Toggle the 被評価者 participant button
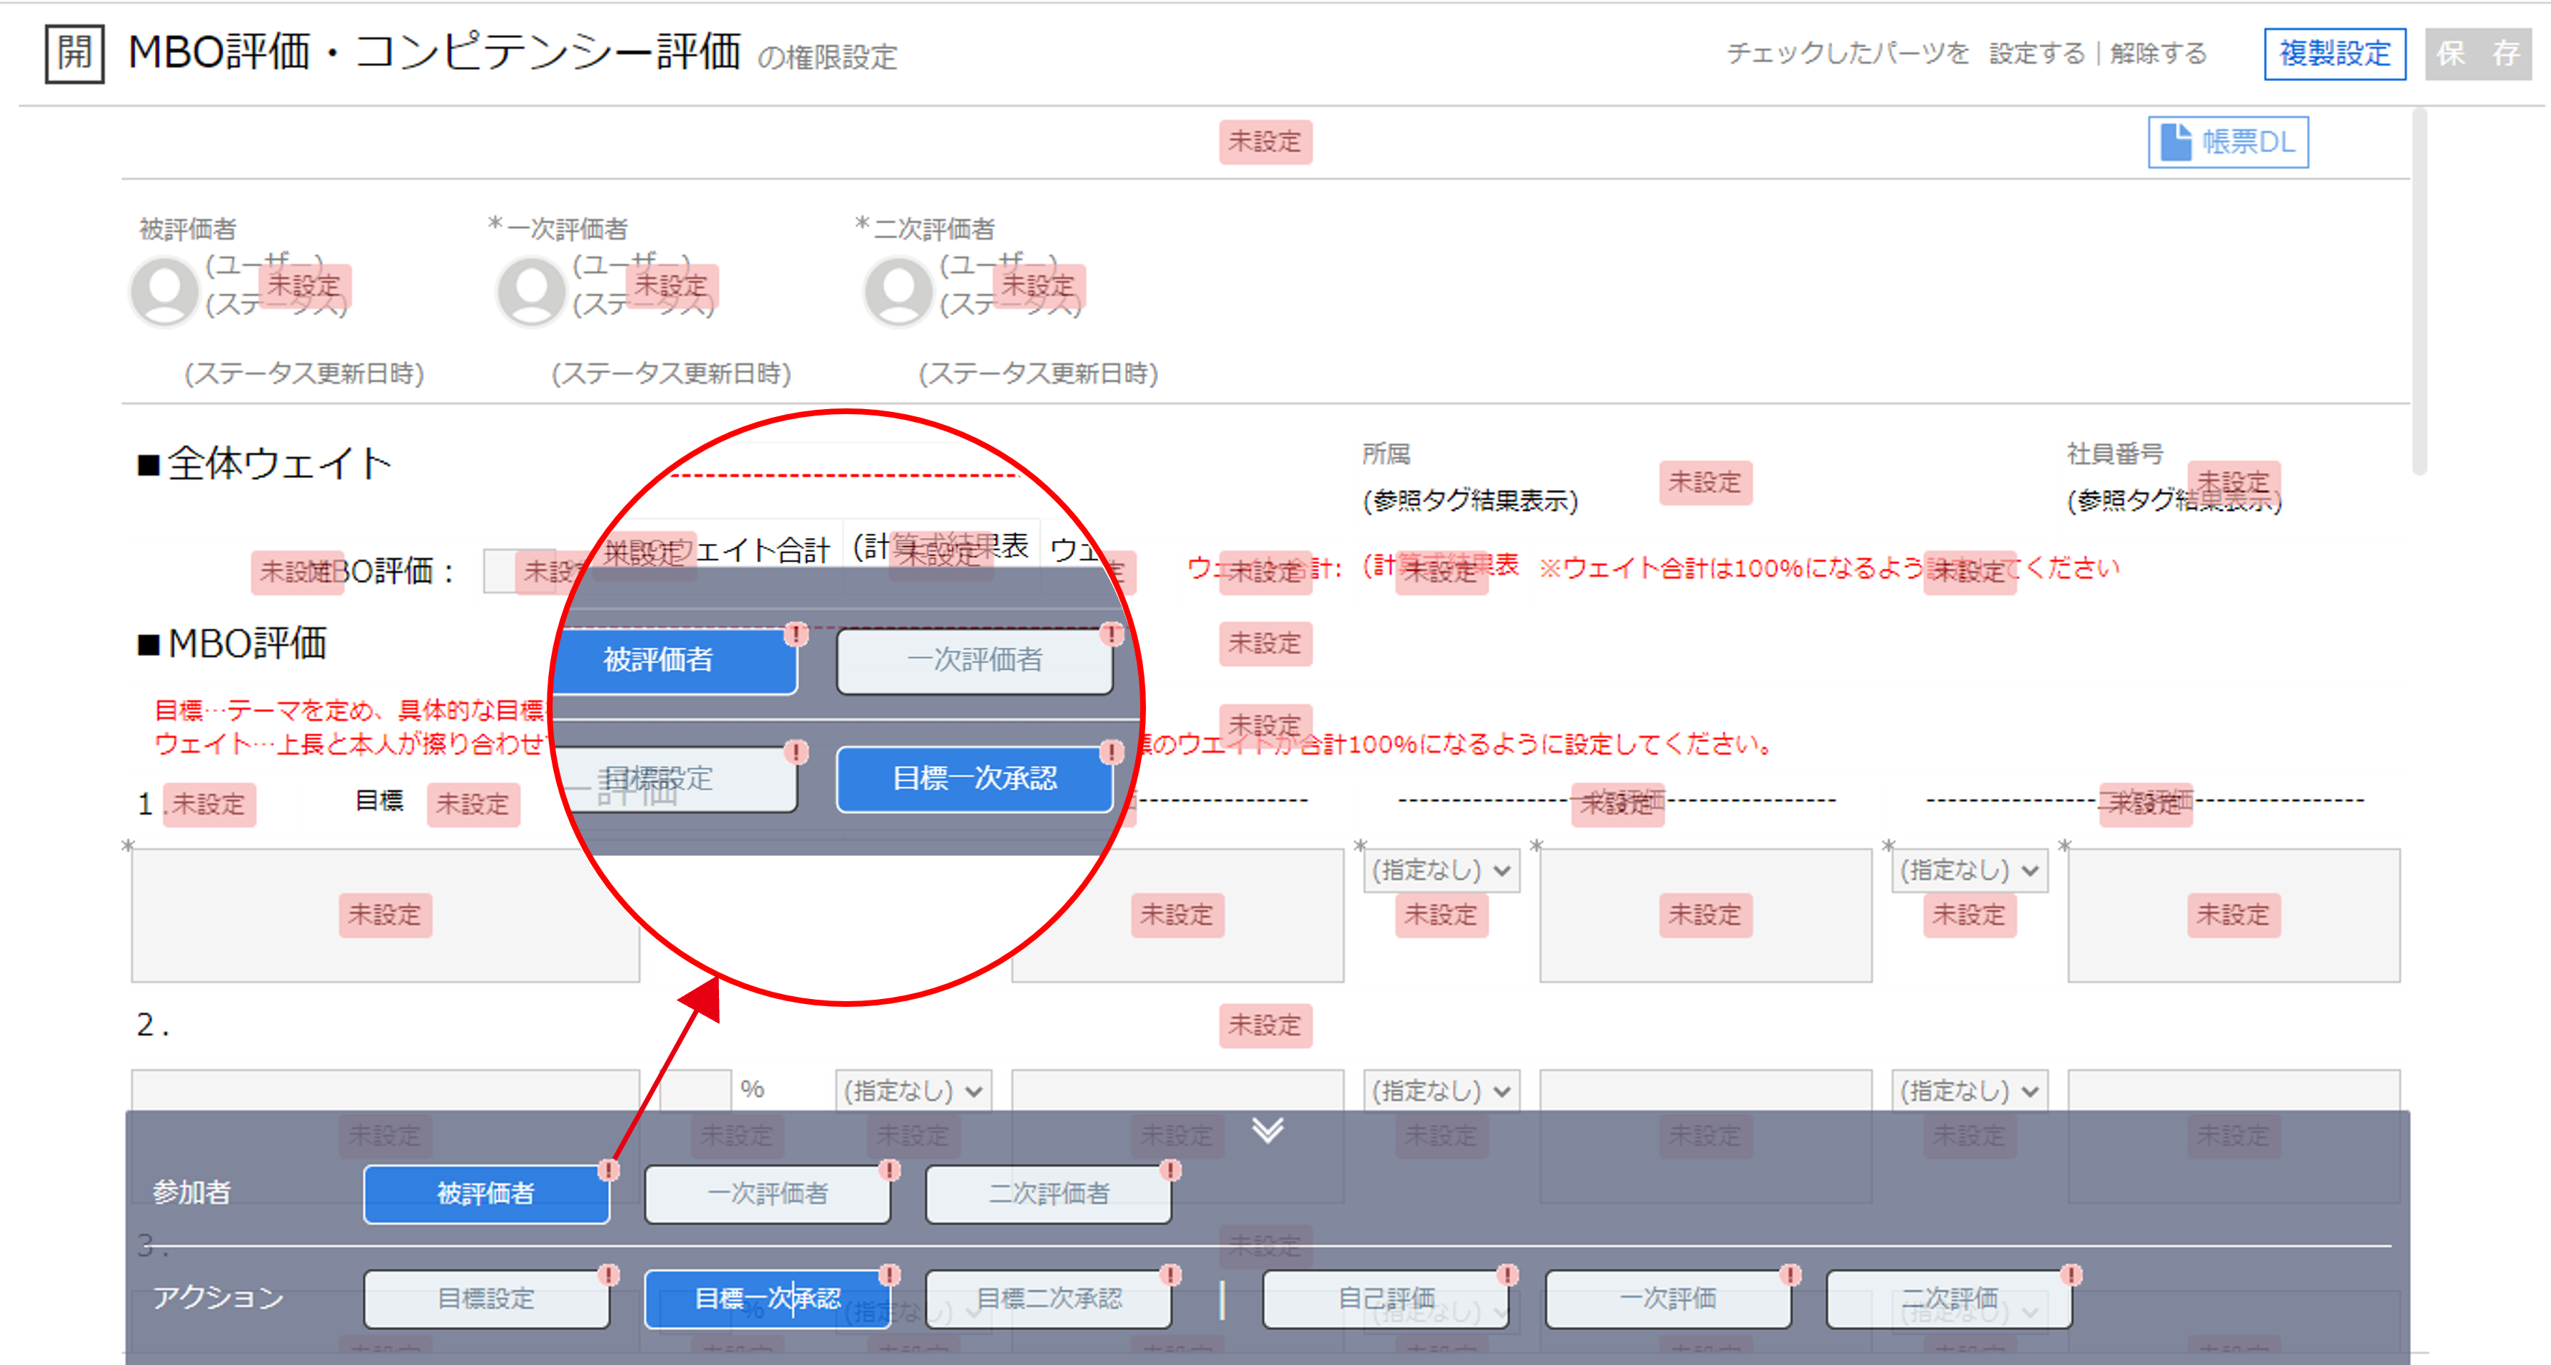The height and width of the screenshot is (1365, 2551). click(485, 1193)
